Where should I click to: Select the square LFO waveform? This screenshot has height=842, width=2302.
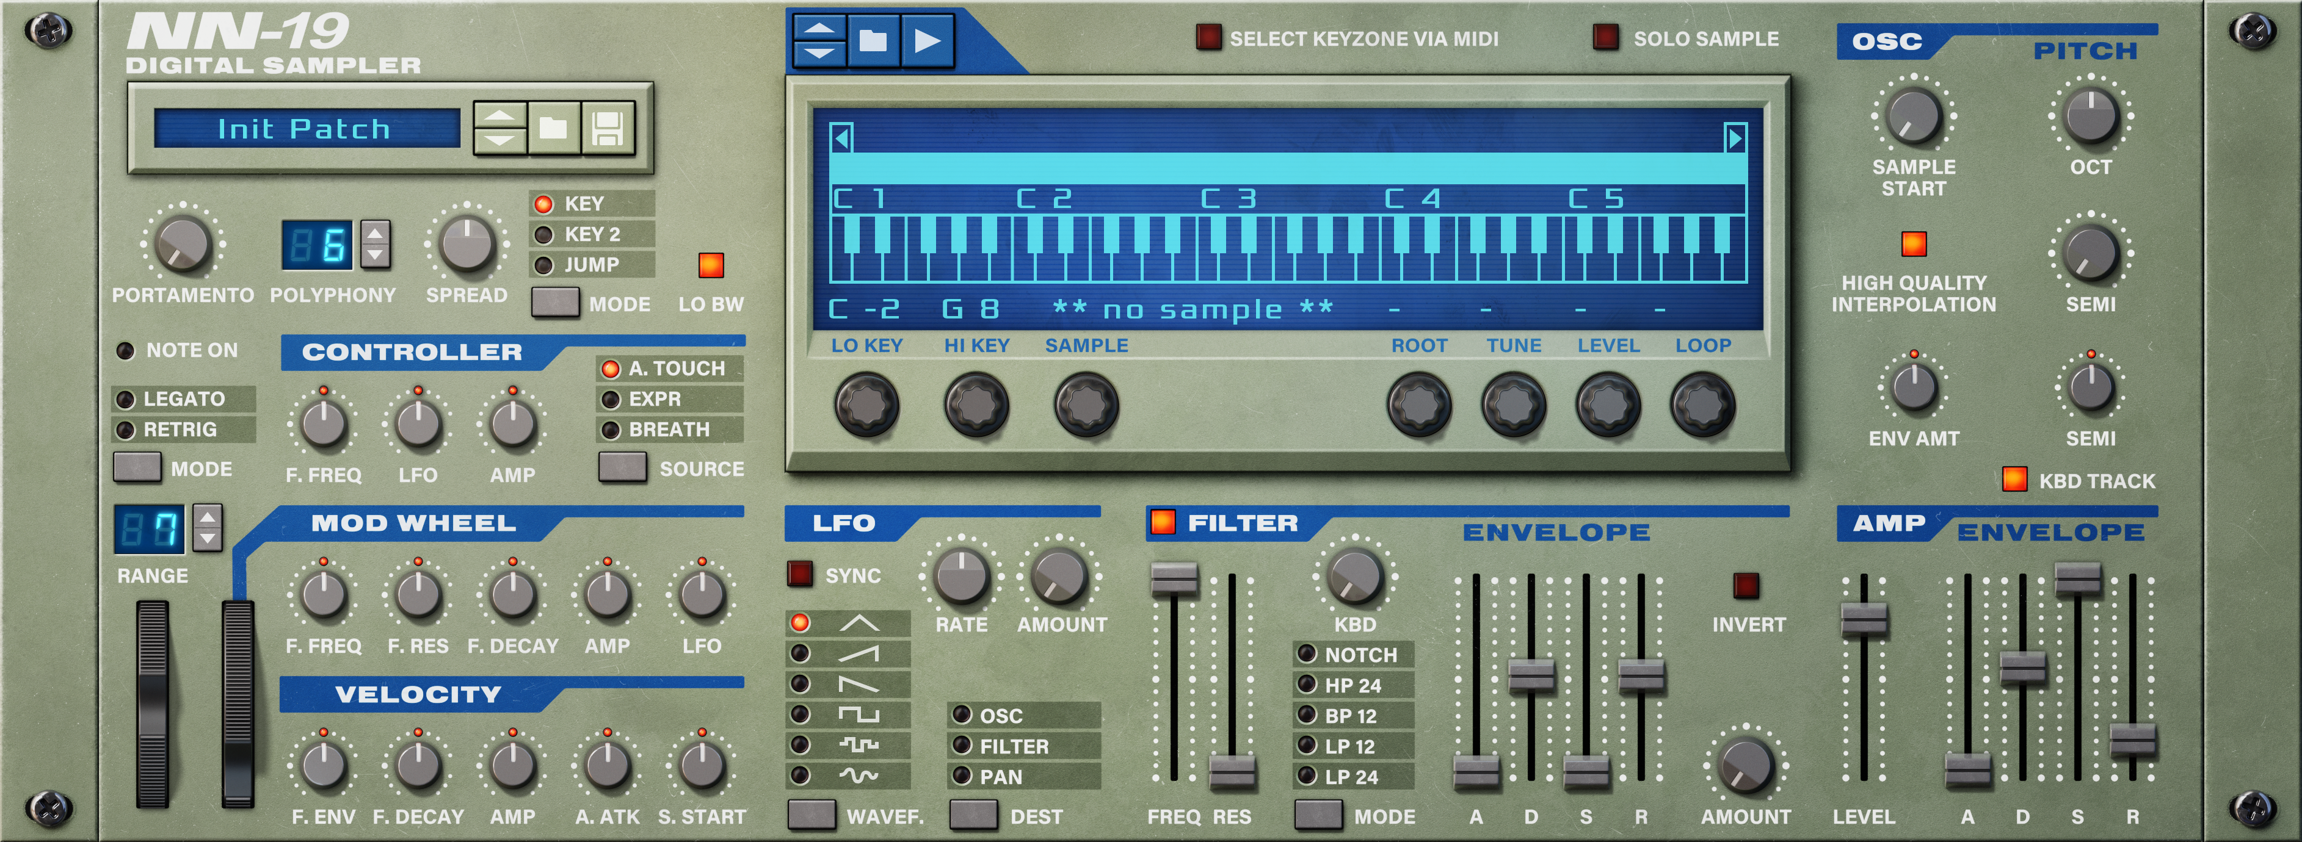(848, 714)
